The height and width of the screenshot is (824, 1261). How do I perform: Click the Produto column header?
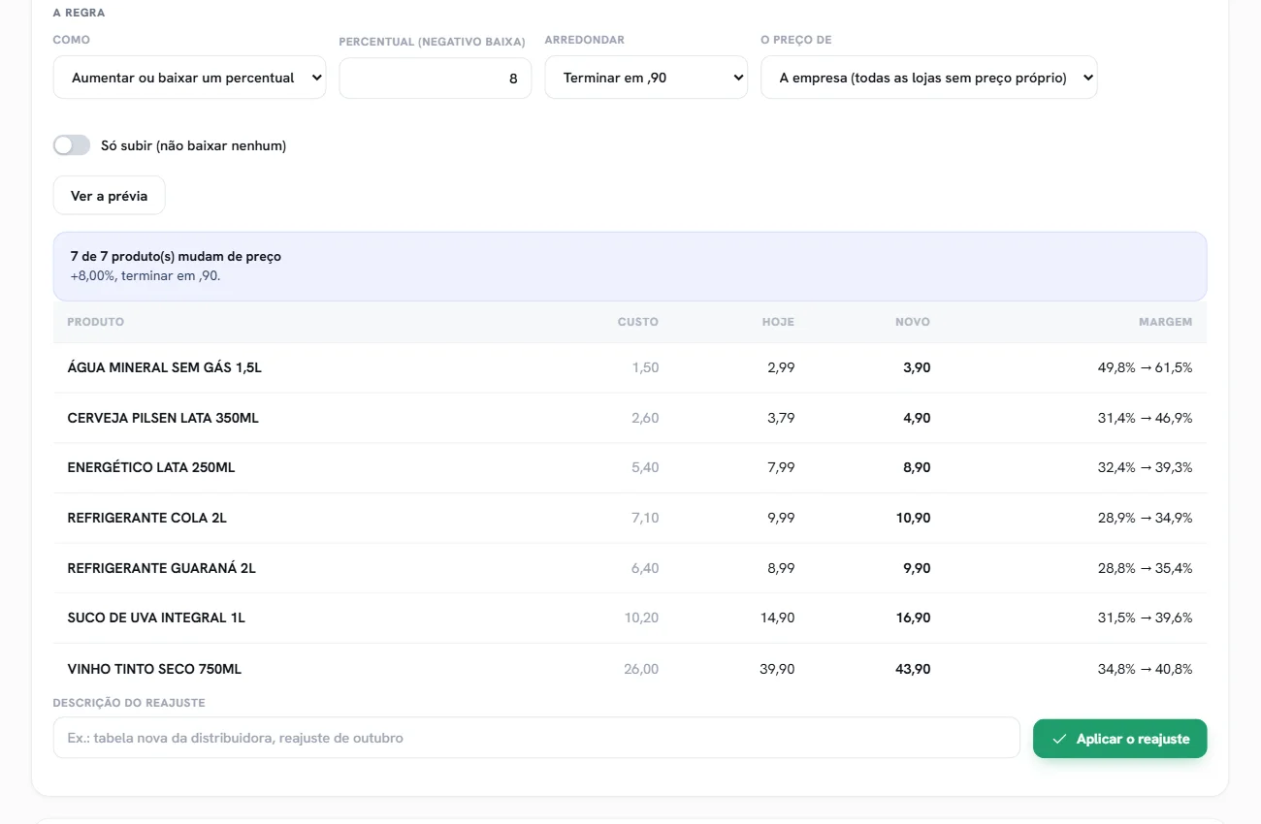96,322
